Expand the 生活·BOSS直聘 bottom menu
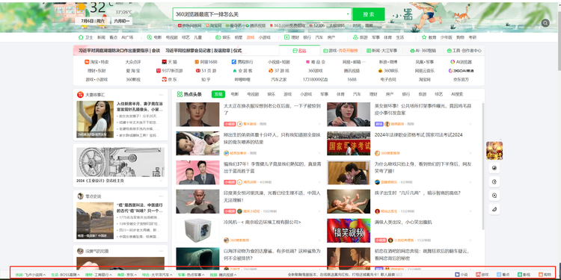This screenshot has width=561, height=280. [x=66, y=275]
